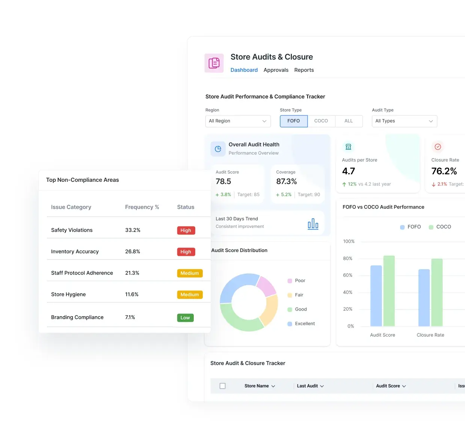The width and height of the screenshot is (465, 438).
Task: Sort by the Store Name column chevron
Action: click(x=273, y=386)
